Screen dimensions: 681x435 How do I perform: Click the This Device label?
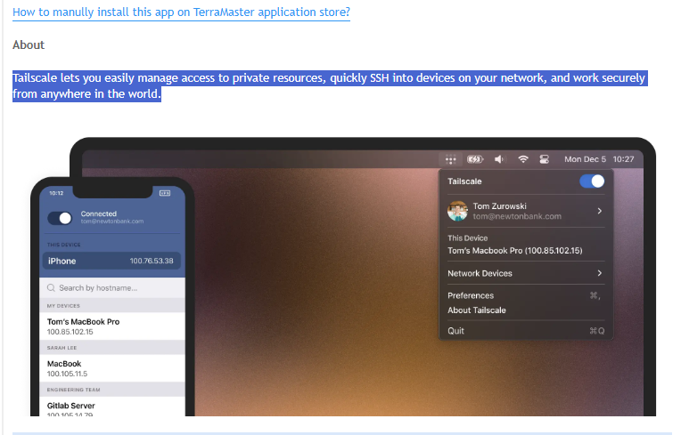click(x=467, y=238)
